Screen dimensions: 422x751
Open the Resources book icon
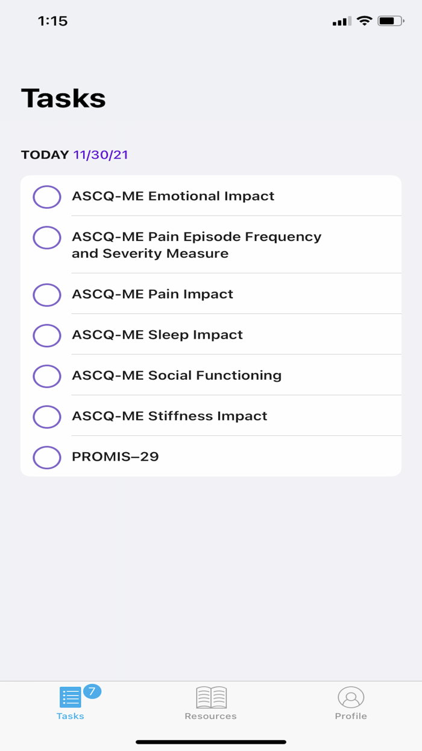(x=211, y=697)
